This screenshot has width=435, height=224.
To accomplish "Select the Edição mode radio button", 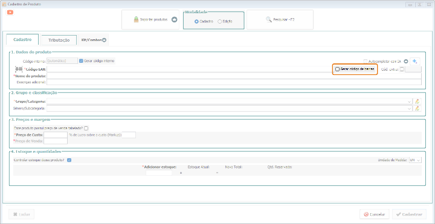I will coord(220,21).
